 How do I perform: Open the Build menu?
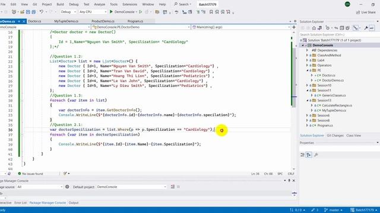click(60, 4)
